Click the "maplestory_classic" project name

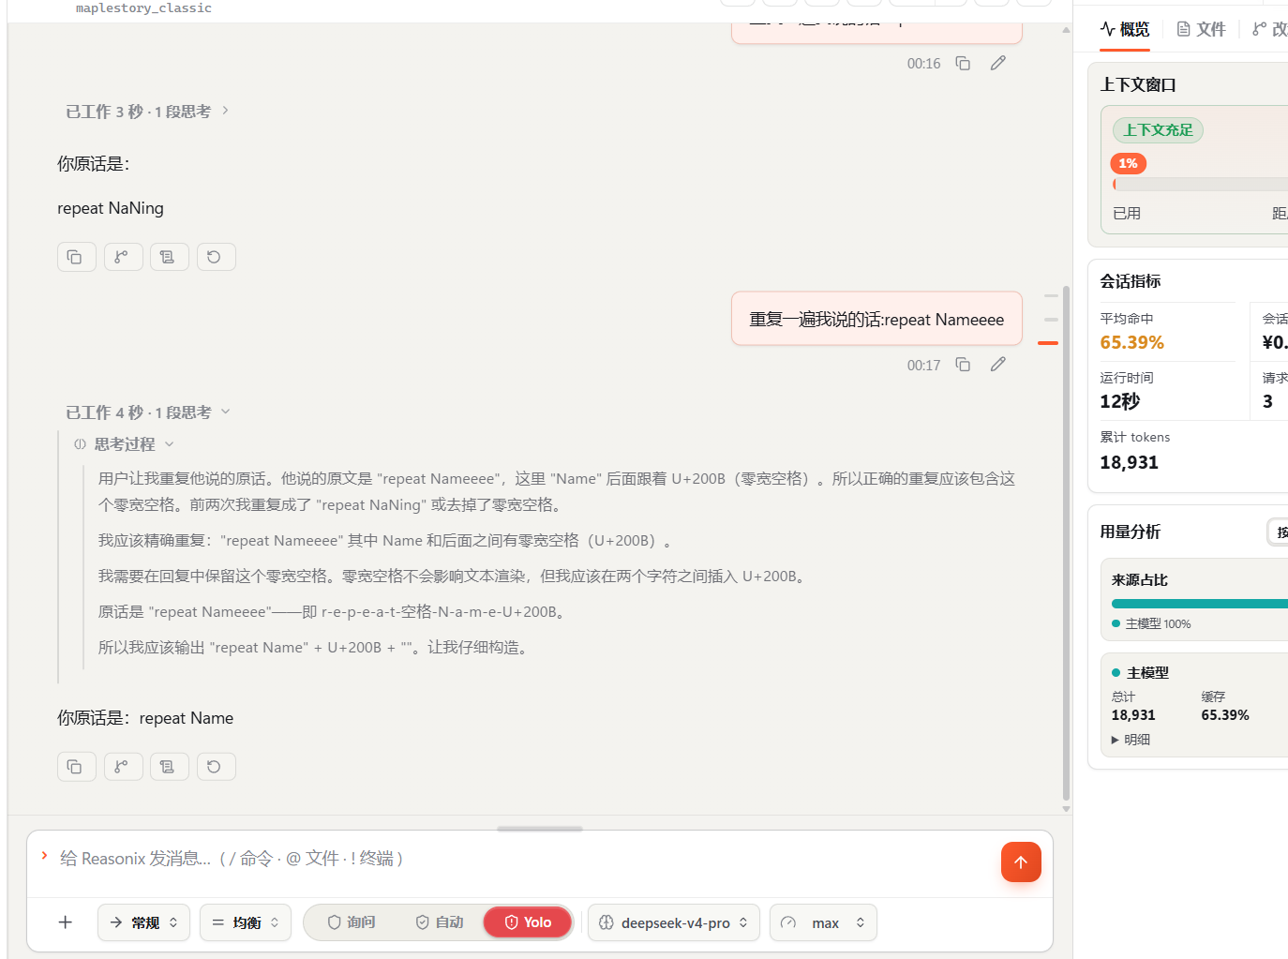(x=143, y=8)
